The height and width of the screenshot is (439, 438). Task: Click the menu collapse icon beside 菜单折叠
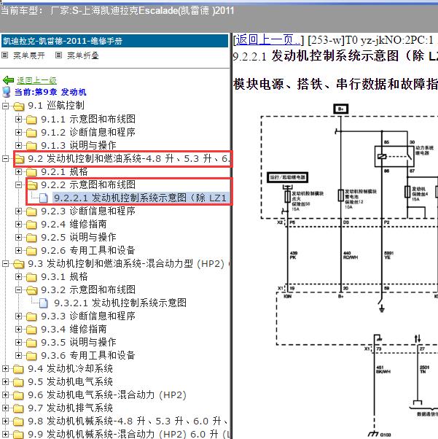(x=58, y=55)
